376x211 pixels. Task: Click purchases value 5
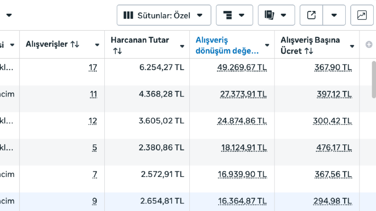coord(95,148)
